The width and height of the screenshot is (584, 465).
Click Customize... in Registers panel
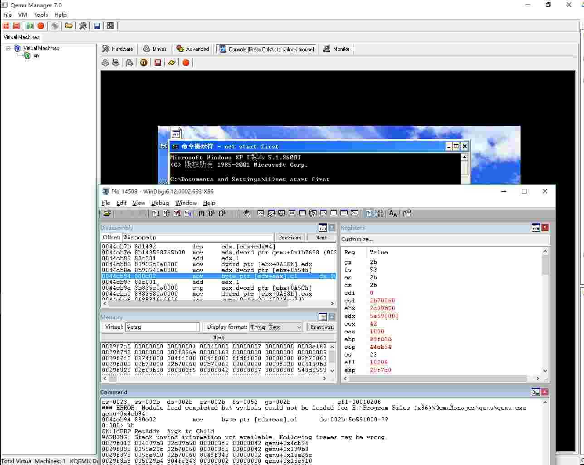coord(357,239)
